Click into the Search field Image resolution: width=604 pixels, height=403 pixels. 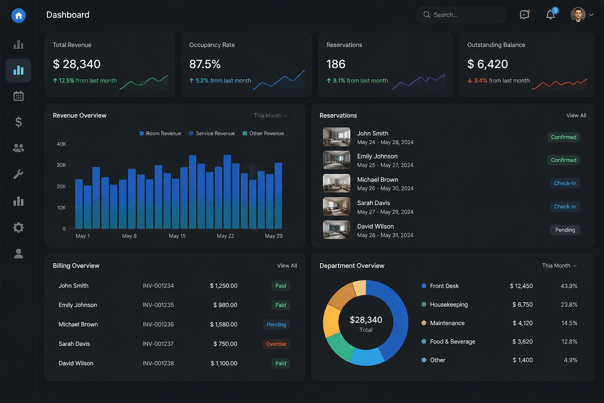point(461,15)
